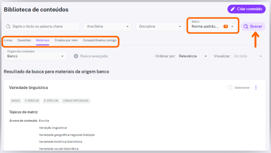Click the Criar conteúdo button
The width and height of the screenshot is (271, 153).
(246, 9)
